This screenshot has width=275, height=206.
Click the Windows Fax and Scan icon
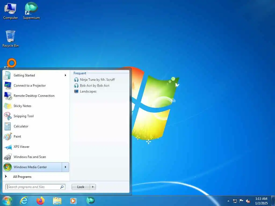pyautogui.click(x=8, y=157)
